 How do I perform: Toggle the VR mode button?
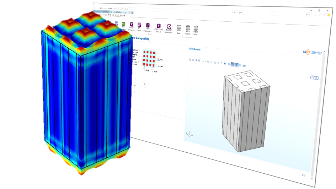coord(314,78)
